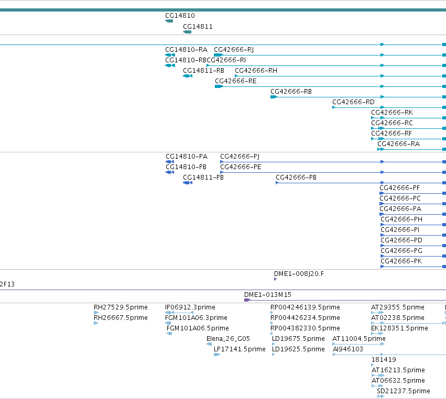The image size is (446, 399).
Task: Select protein CG42666-PE
Action: (x=241, y=167)
